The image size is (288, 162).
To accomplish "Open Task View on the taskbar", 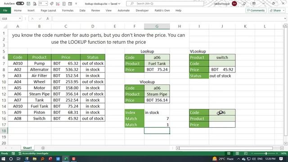I will point(18,159).
